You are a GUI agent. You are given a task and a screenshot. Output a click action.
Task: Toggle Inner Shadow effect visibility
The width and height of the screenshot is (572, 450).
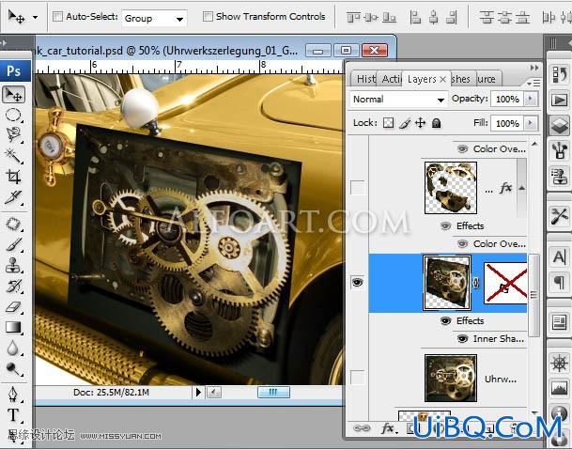(x=463, y=339)
